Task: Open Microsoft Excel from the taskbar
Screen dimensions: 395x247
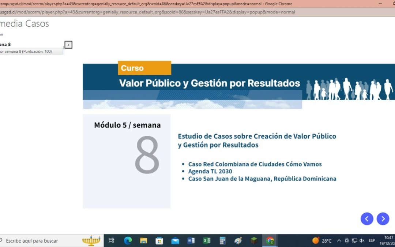Action: (x=207, y=240)
